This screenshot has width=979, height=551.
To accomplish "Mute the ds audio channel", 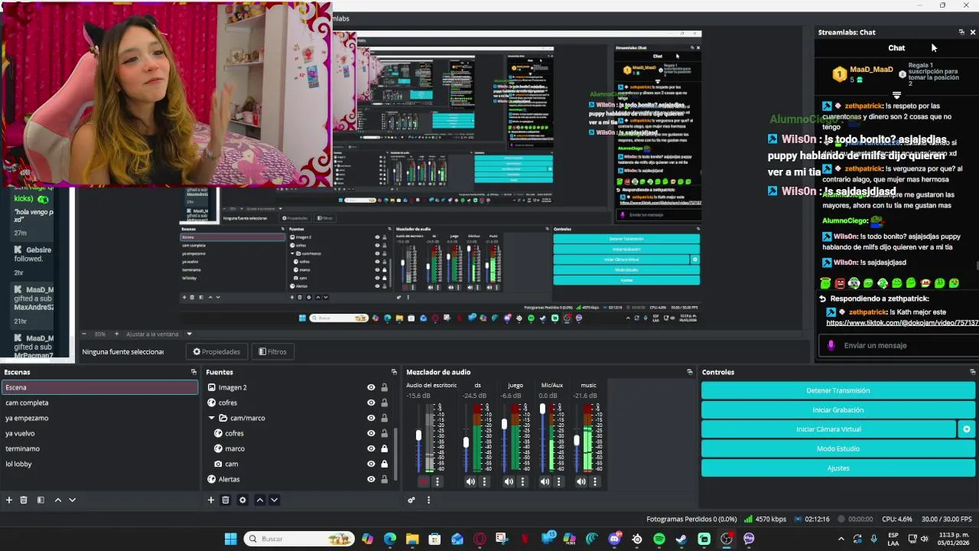I will (470, 481).
